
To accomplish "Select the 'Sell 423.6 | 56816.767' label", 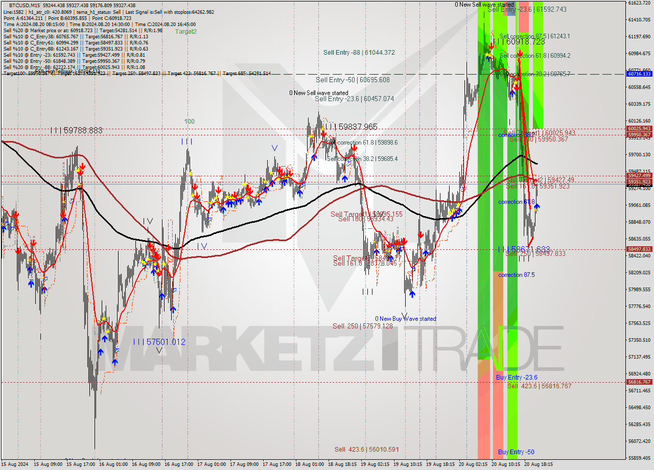I will pos(540,386).
